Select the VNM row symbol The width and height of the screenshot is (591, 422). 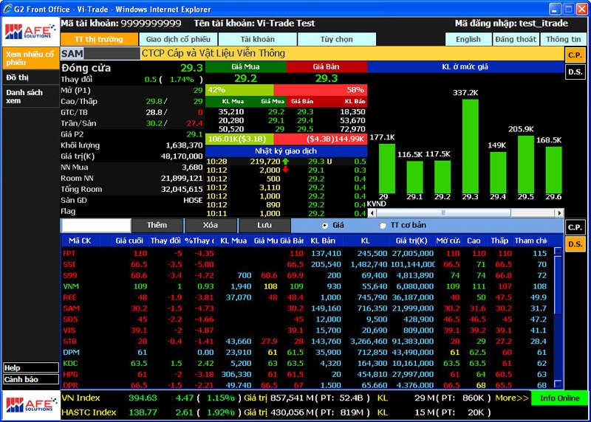[x=71, y=286]
